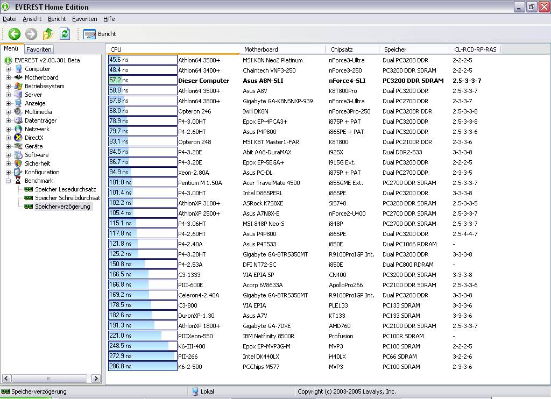The height and width of the screenshot is (399, 551).
Task: Open the Ansicht menu
Action: point(32,19)
